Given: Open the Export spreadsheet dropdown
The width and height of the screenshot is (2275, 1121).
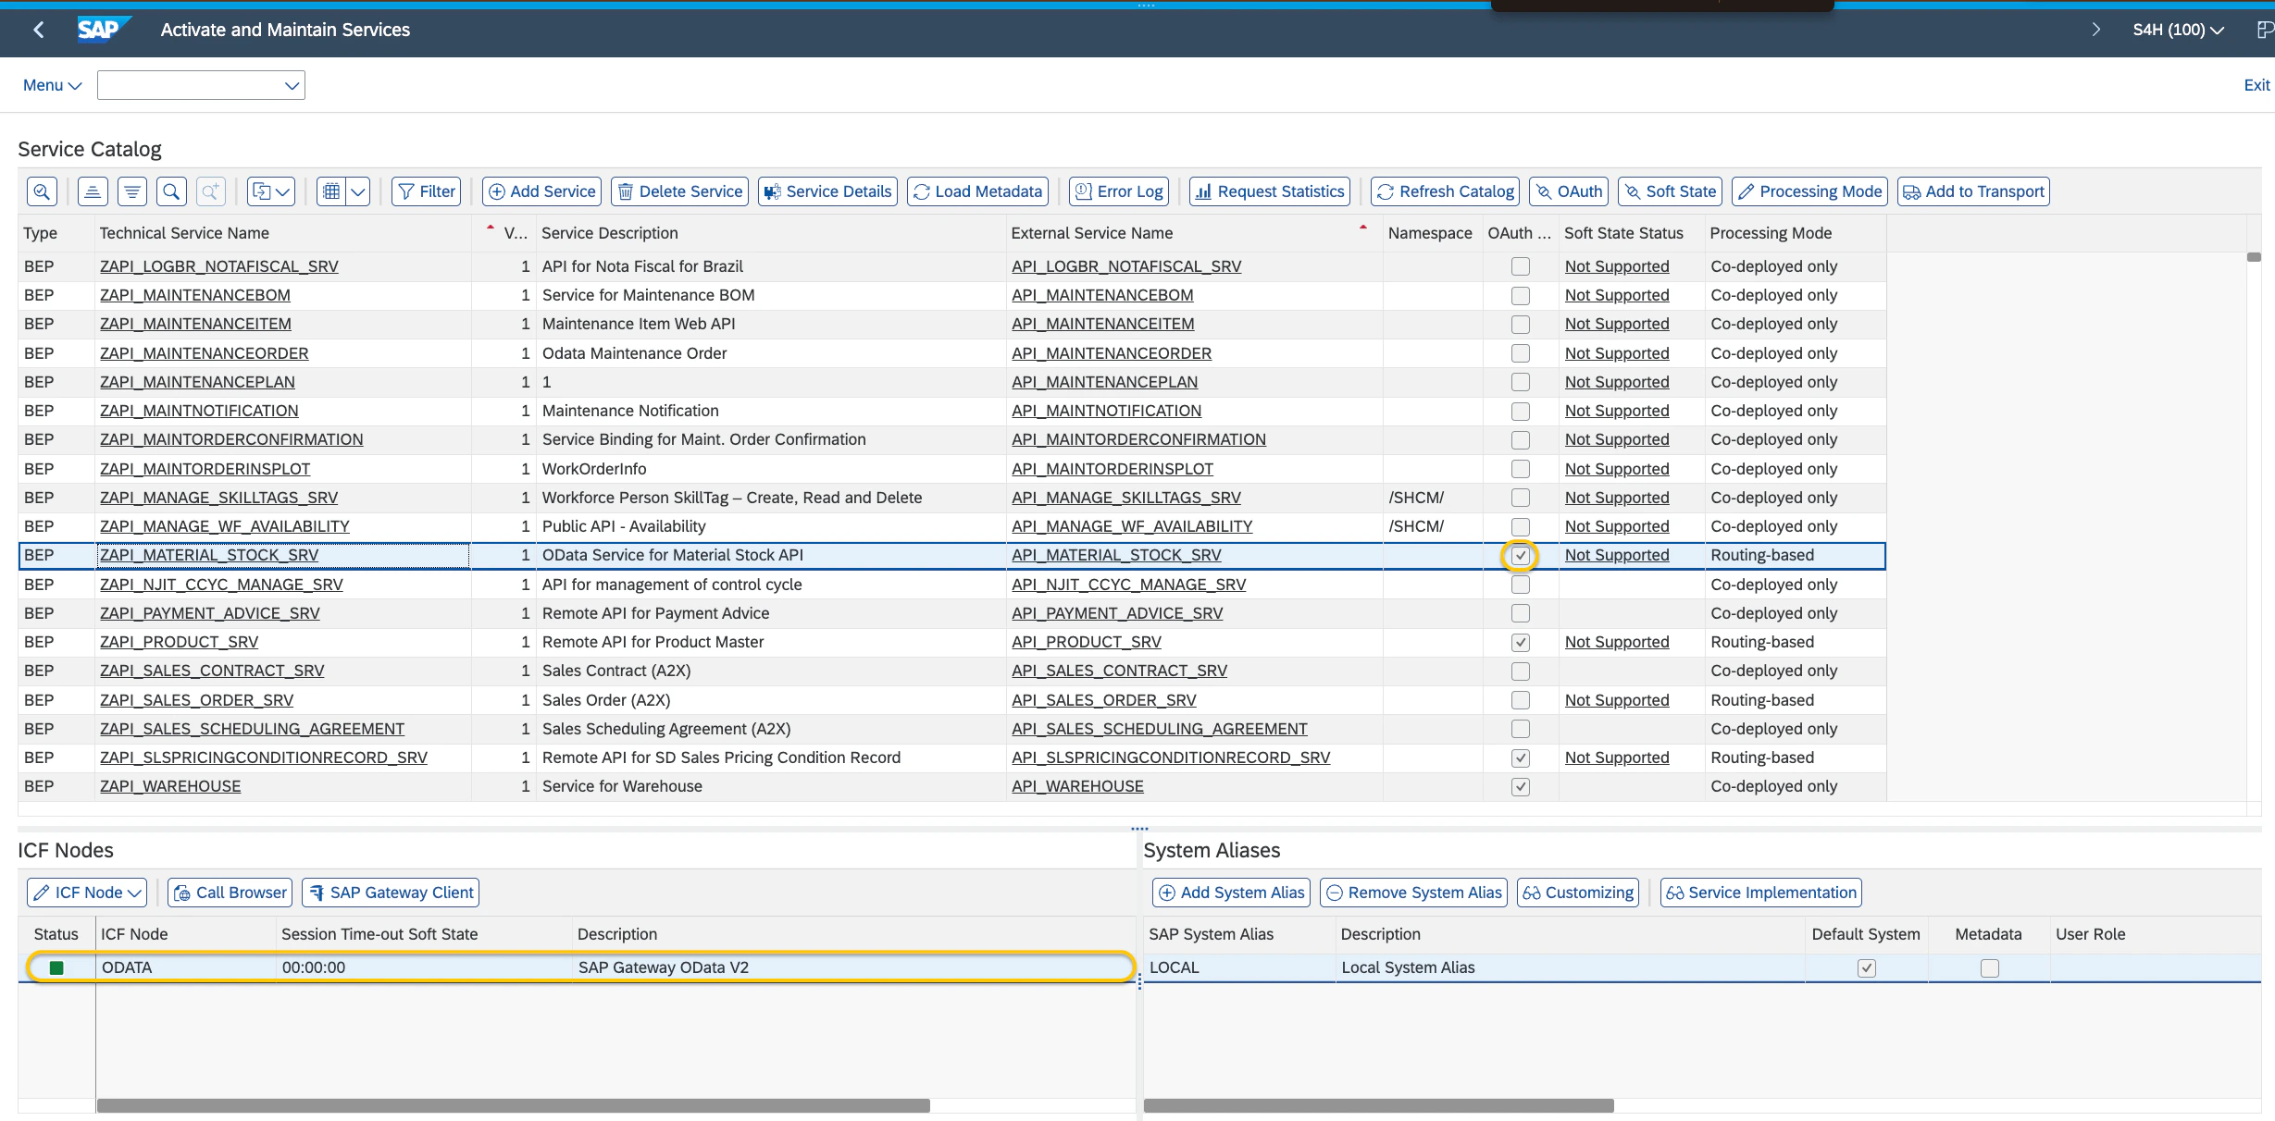Looking at the screenshot, I should [x=271, y=191].
